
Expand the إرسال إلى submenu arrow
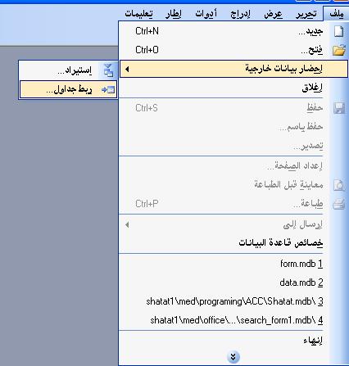(127, 225)
